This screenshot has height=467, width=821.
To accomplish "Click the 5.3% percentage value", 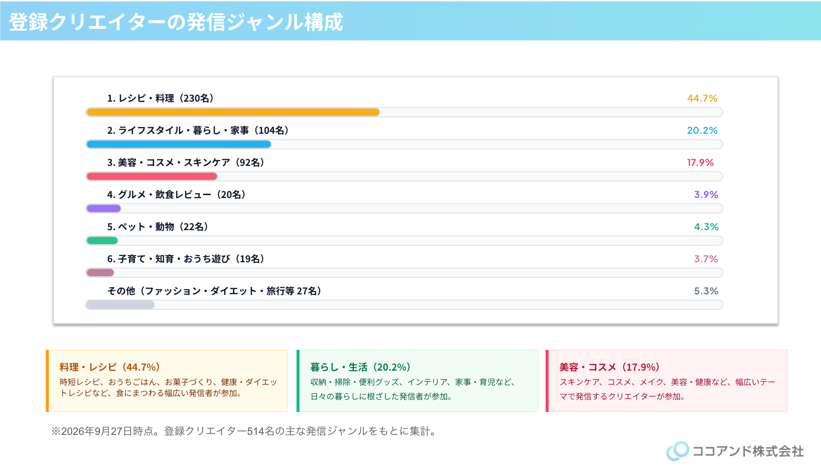I will pos(706,291).
